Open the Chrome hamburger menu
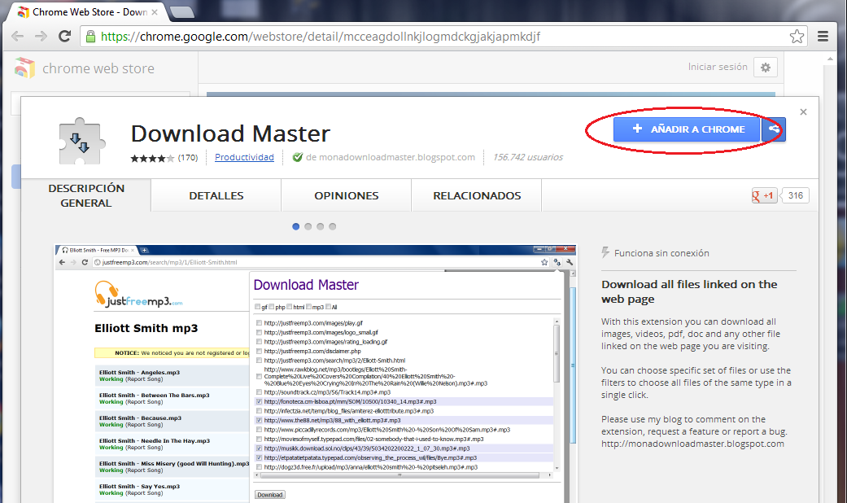Screen dimensions: 847x503 click(x=823, y=37)
